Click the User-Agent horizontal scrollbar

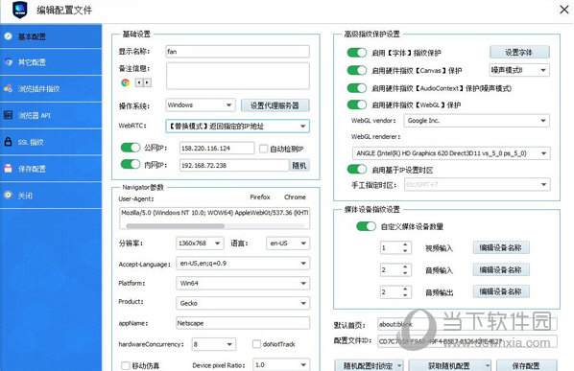pyautogui.click(x=175, y=226)
